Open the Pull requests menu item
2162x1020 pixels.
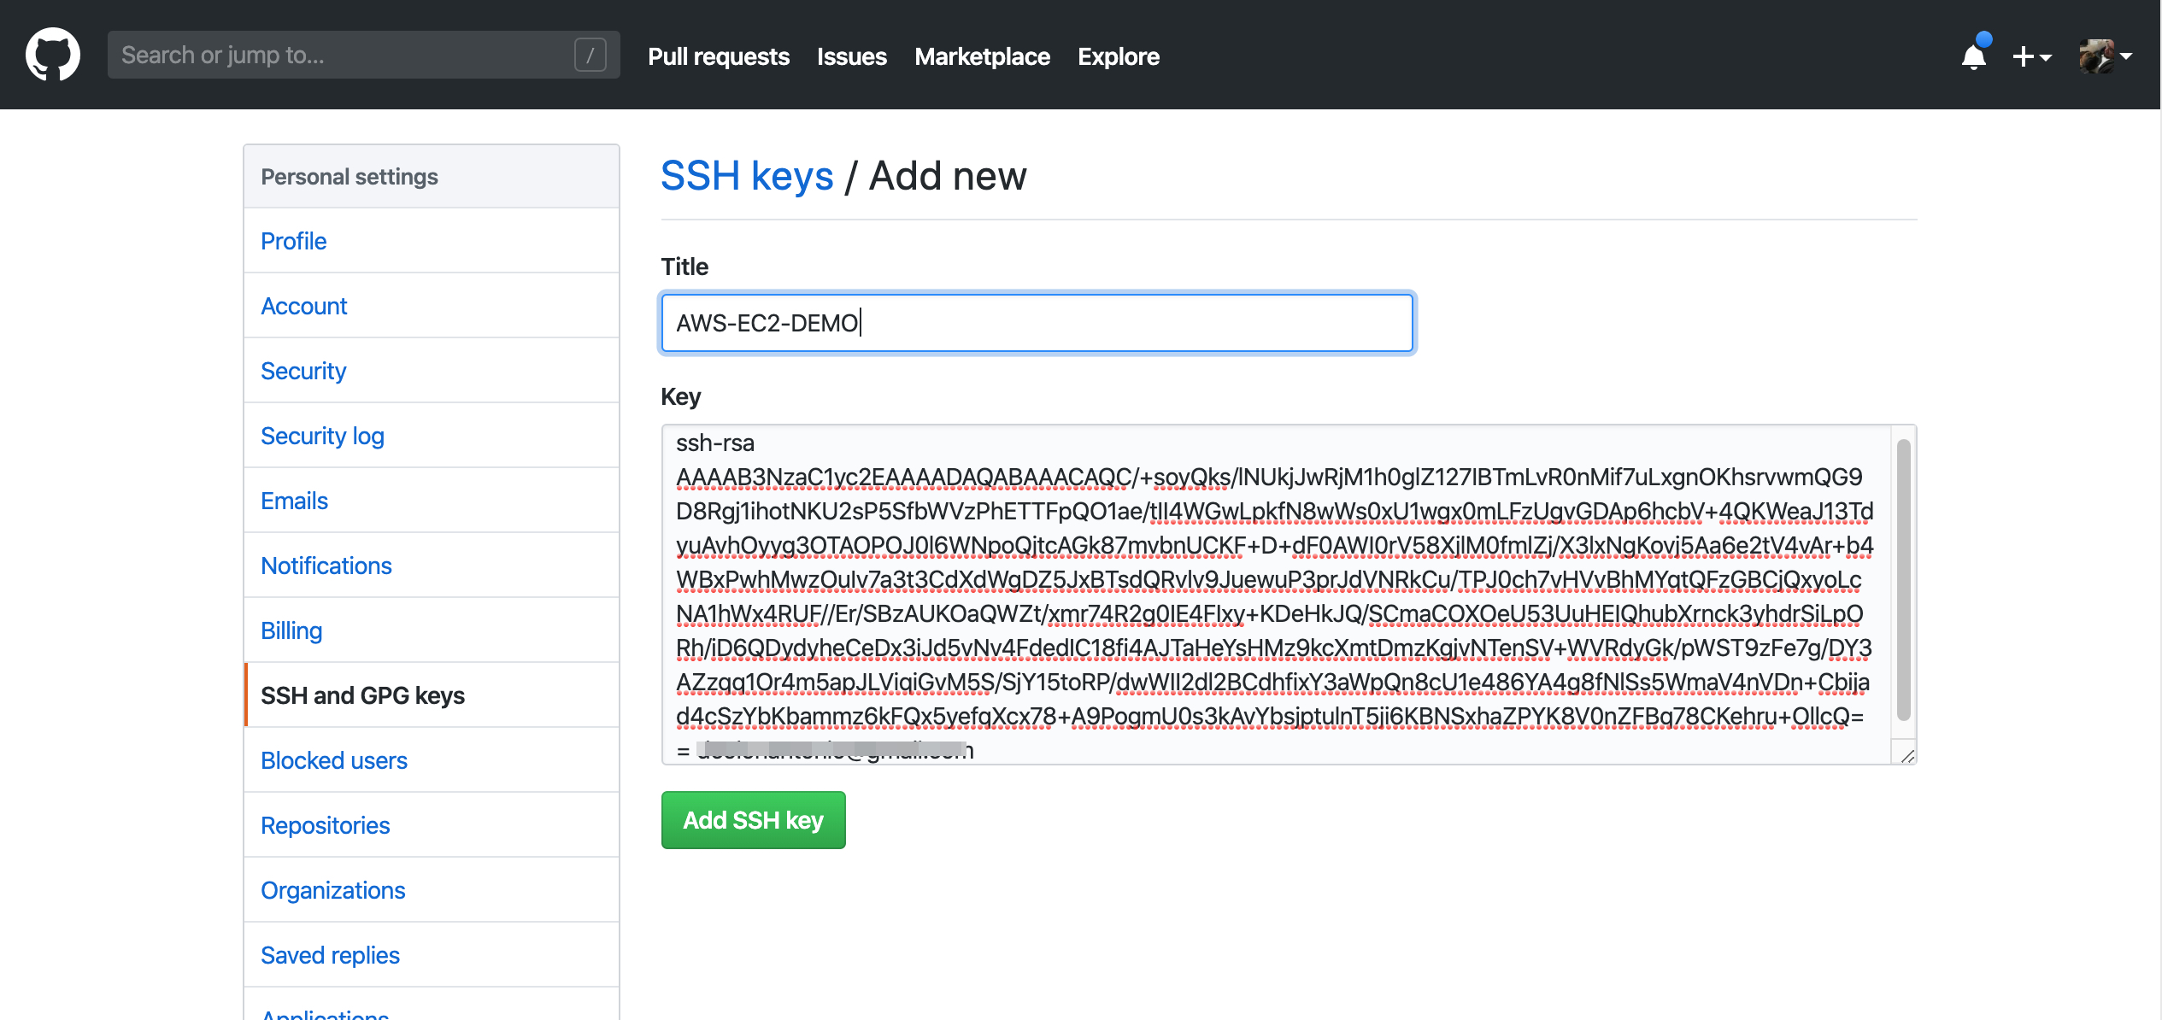coord(718,56)
